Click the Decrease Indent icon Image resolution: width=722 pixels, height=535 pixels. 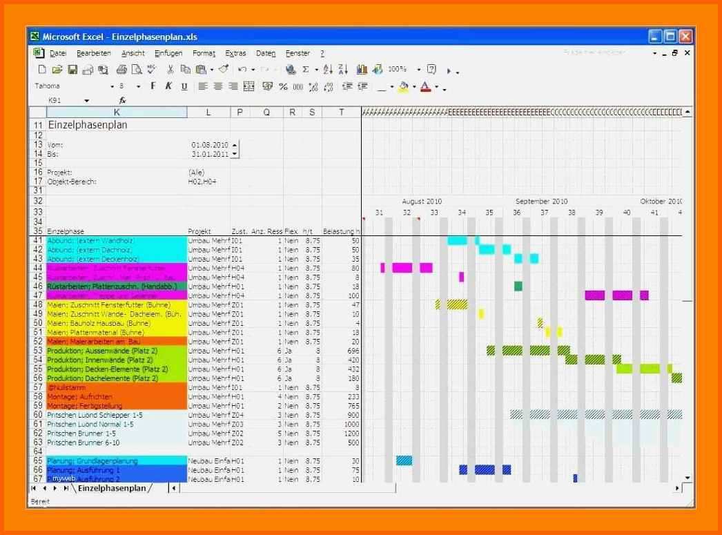pos(348,86)
